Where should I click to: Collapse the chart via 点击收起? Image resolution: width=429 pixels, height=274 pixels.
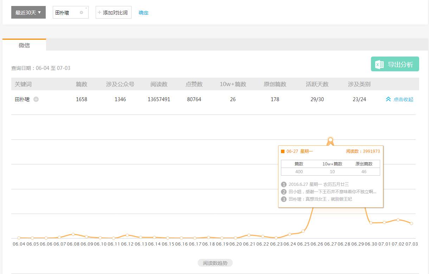[x=403, y=99]
